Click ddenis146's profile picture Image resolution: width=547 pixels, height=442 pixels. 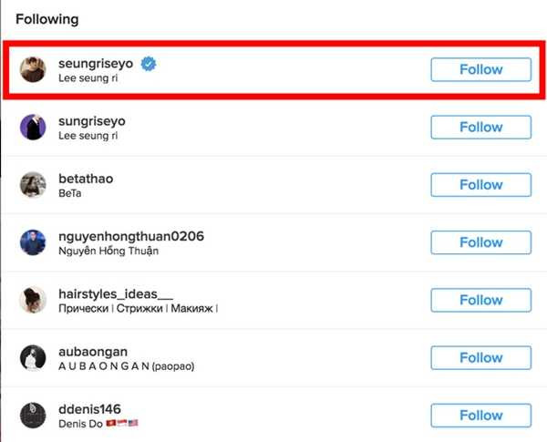[33, 415]
